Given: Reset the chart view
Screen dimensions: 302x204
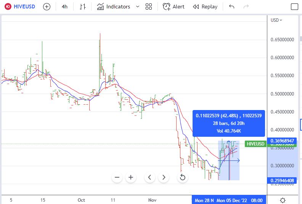Looking at the screenshot, I should pyautogui.click(x=182, y=177).
